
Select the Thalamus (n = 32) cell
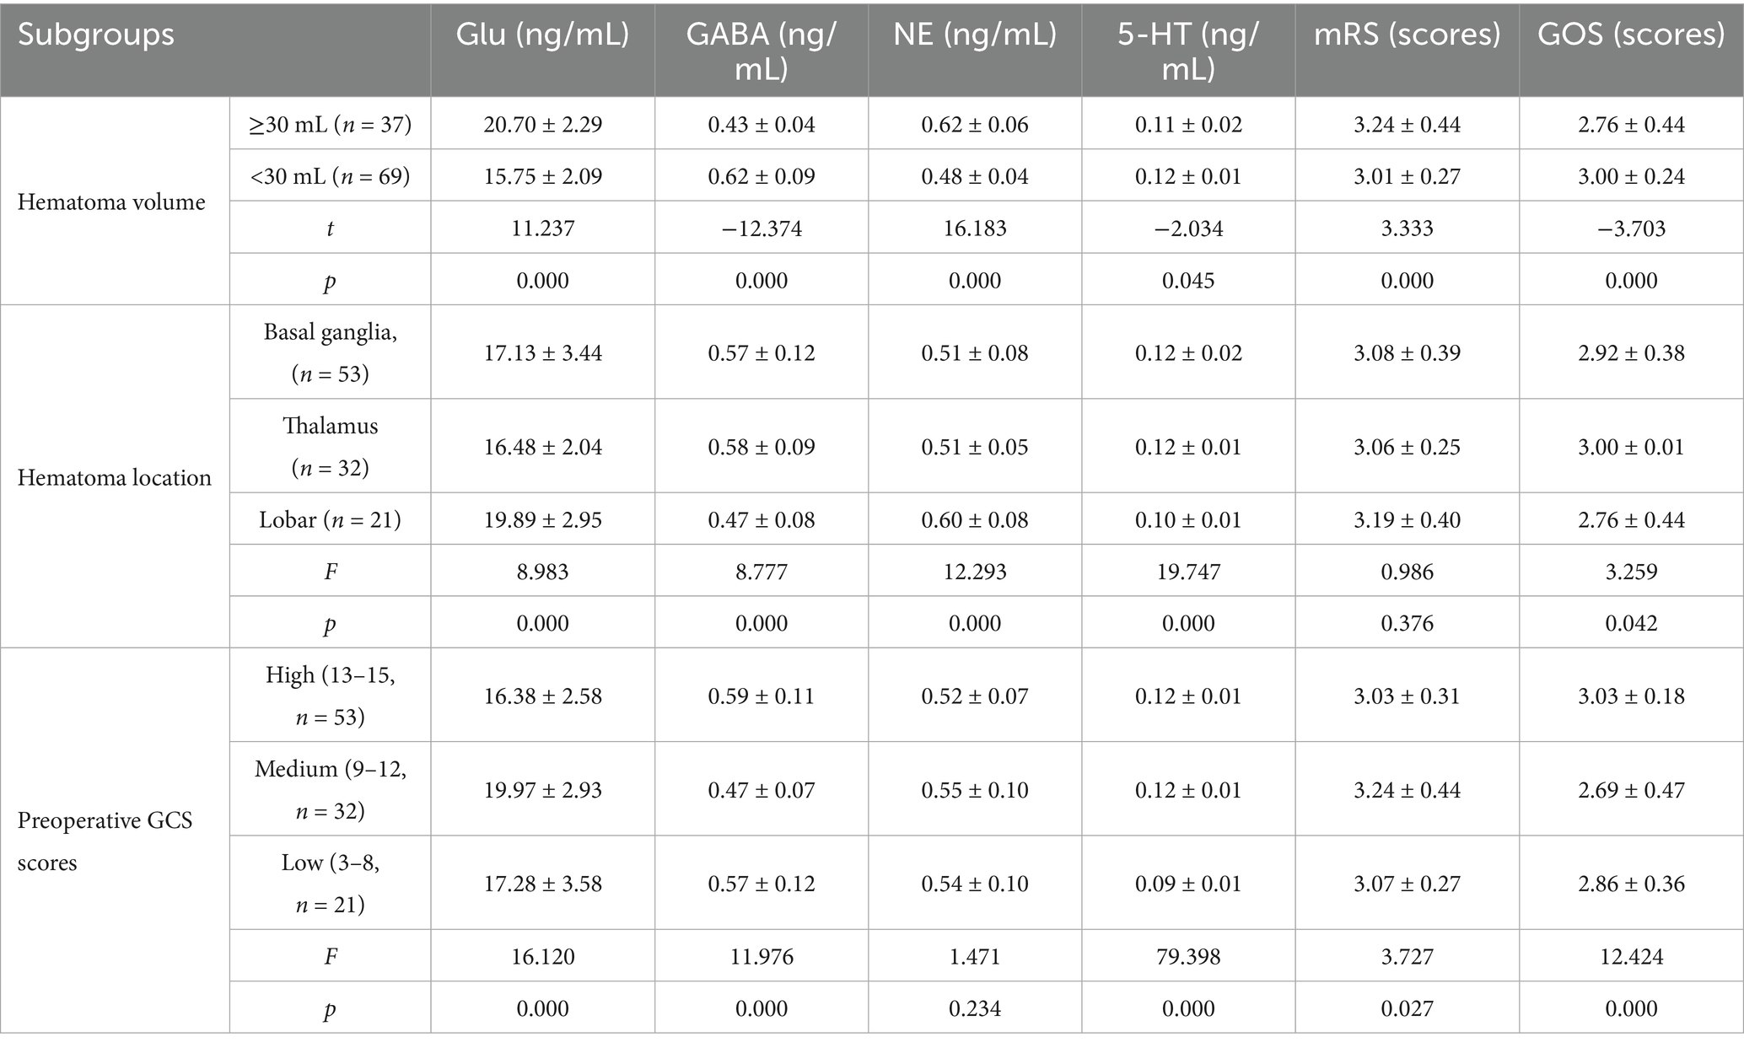pyautogui.click(x=330, y=446)
